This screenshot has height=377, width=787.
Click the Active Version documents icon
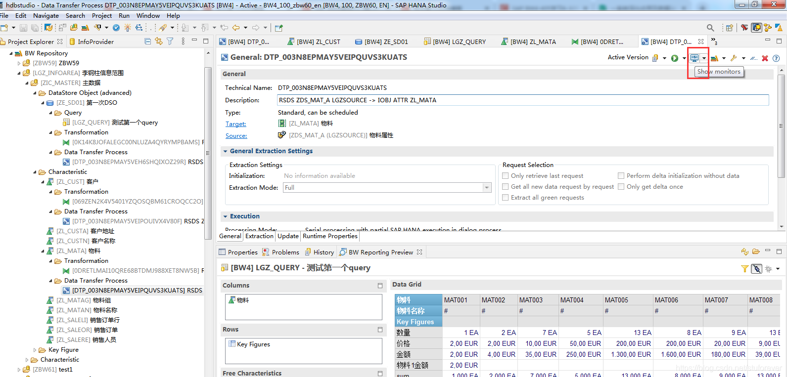click(x=655, y=58)
